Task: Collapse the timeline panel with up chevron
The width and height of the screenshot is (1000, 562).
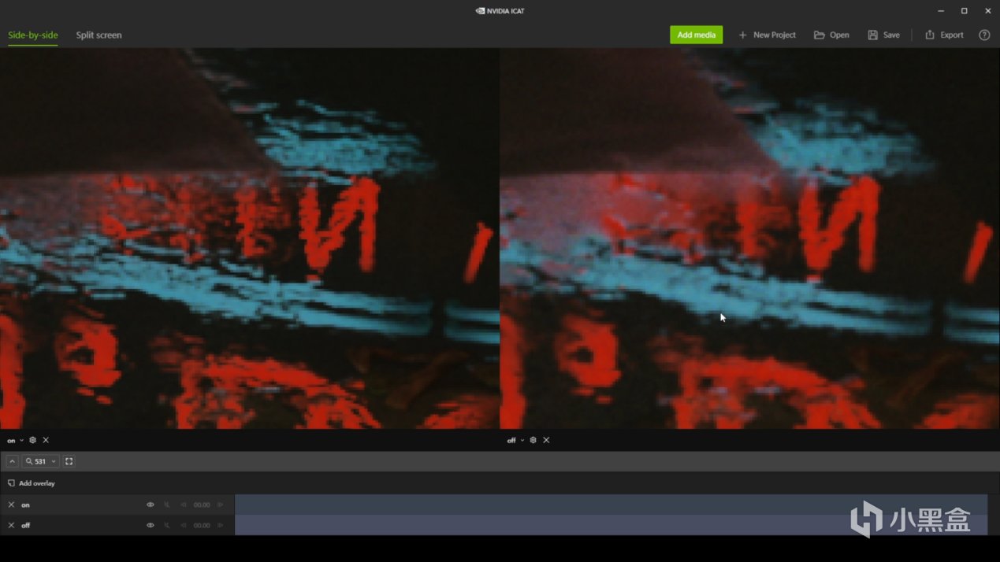Action: point(12,461)
